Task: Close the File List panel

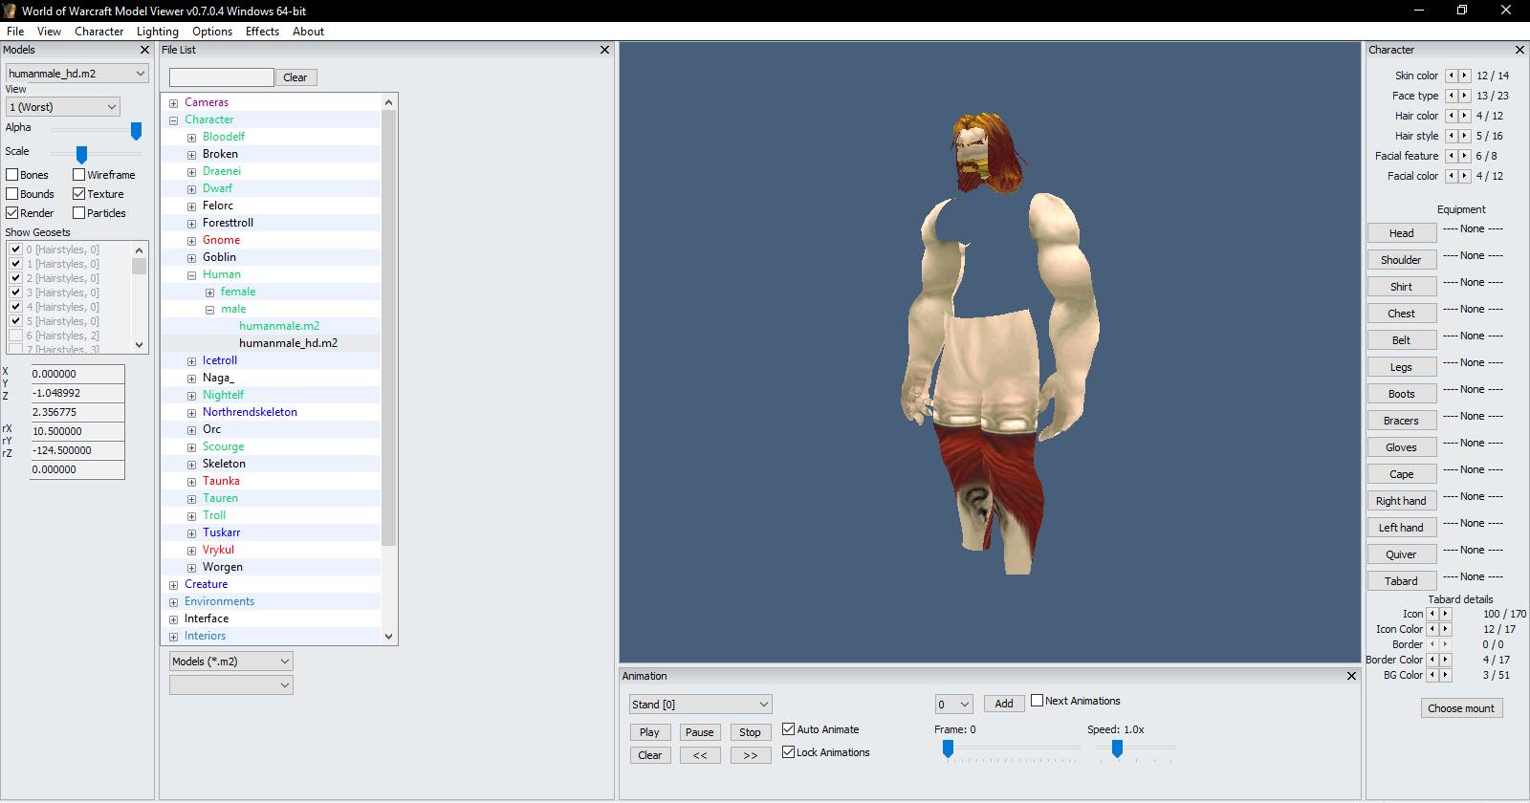Action: point(604,50)
